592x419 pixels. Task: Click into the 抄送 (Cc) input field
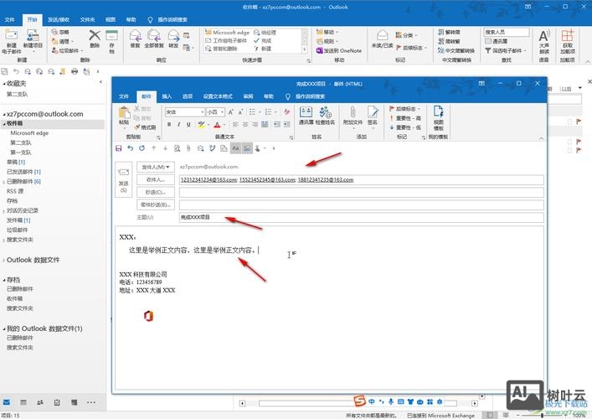[x=360, y=192]
